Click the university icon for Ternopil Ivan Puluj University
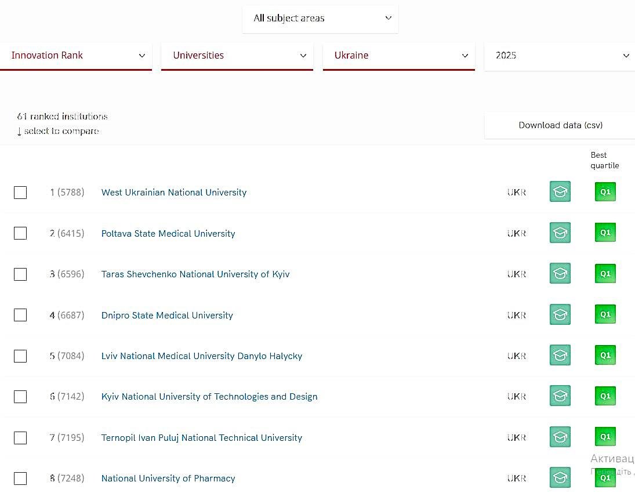 [560, 437]
